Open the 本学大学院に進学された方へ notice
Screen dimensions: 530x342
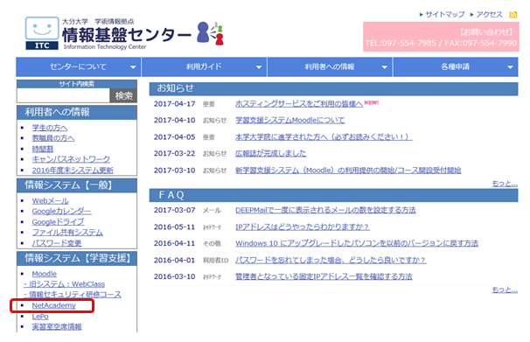324,137
